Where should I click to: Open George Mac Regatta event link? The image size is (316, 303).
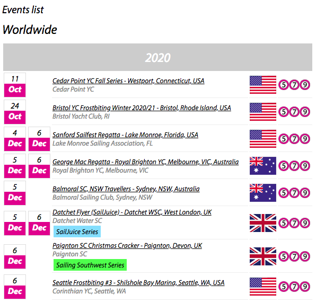145,162
